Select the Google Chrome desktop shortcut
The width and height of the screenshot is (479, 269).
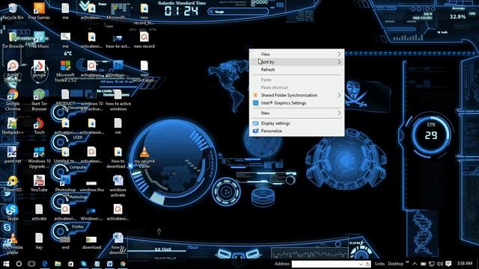click(13, 99)
